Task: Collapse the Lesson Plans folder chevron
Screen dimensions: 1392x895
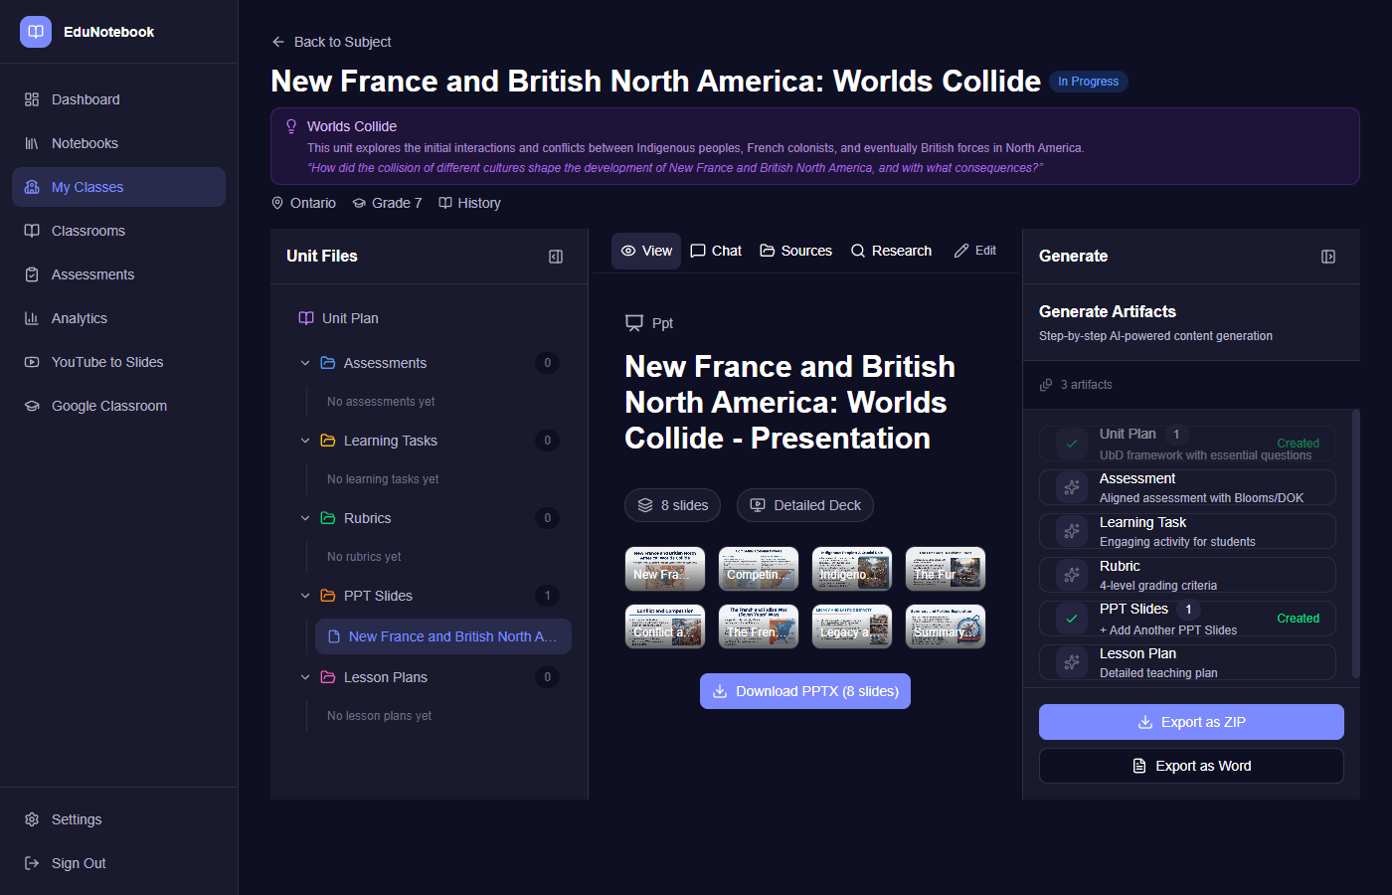Action: coord(305,677)
